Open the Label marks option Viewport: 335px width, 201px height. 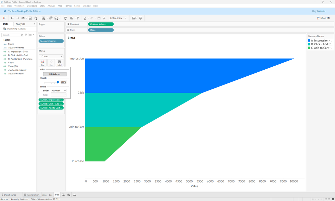[x=59, y=61]
